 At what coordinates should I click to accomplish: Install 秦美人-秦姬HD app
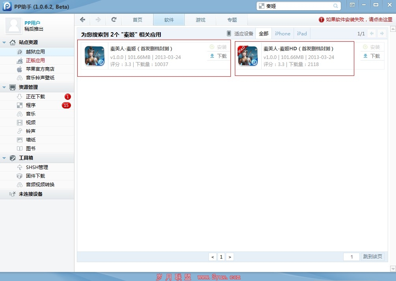pyautogui.click(x=372, y=47)
